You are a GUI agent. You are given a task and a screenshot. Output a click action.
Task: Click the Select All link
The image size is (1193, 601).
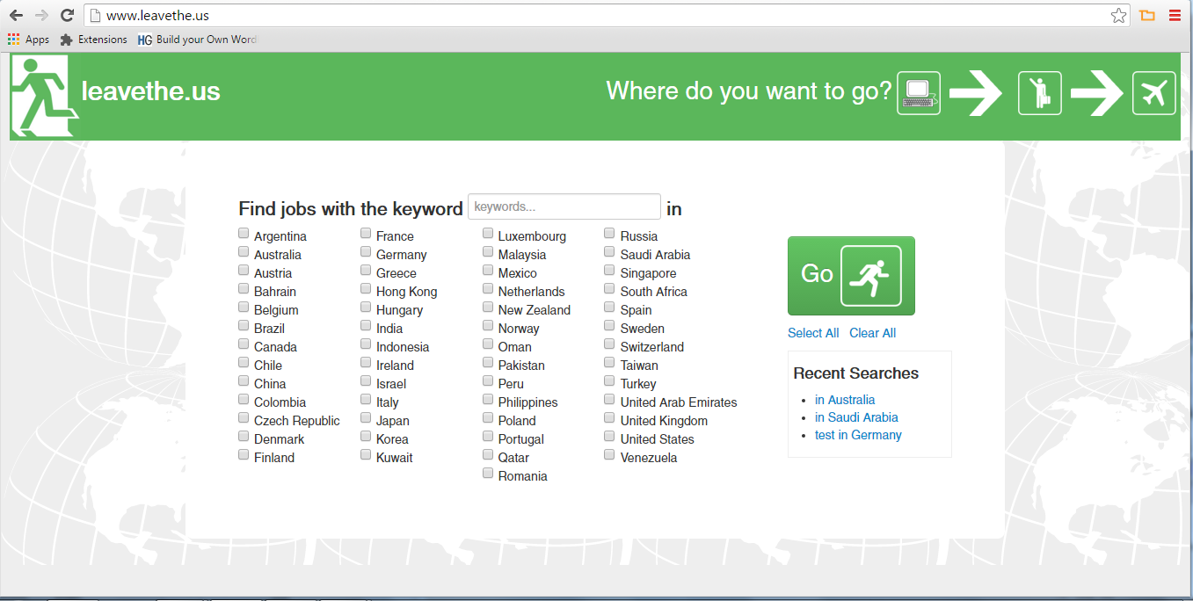click(813, 333)
